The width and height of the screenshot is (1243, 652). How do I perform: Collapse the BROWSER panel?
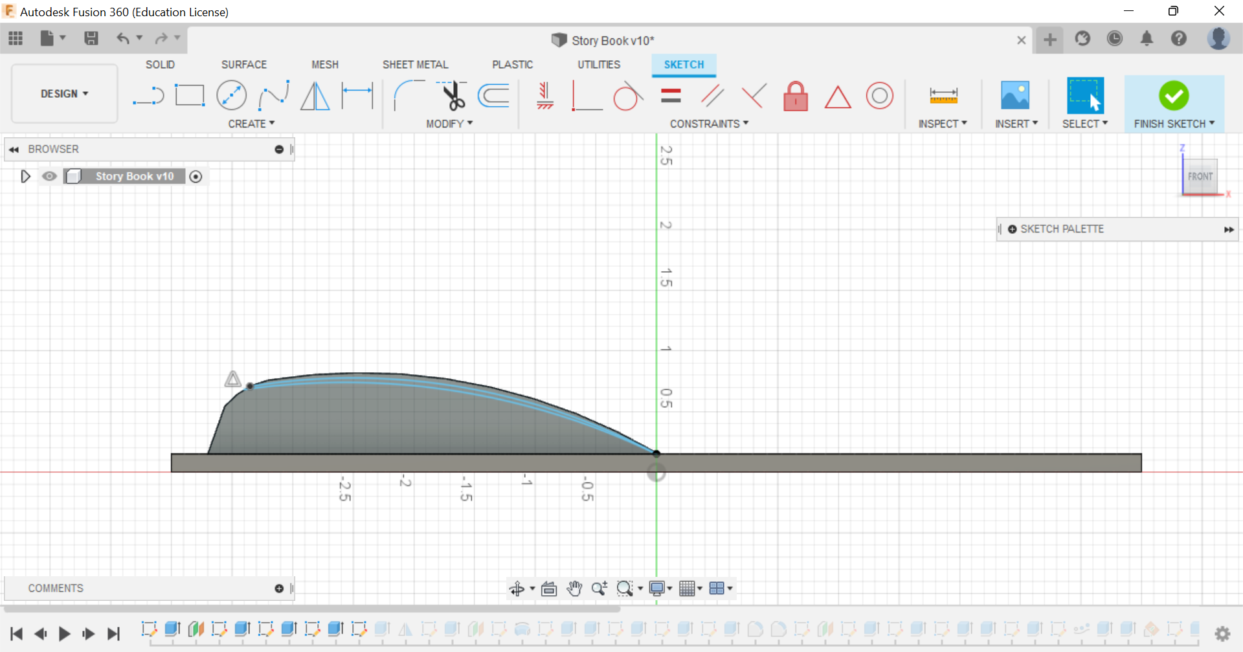[x=14, y=150]
